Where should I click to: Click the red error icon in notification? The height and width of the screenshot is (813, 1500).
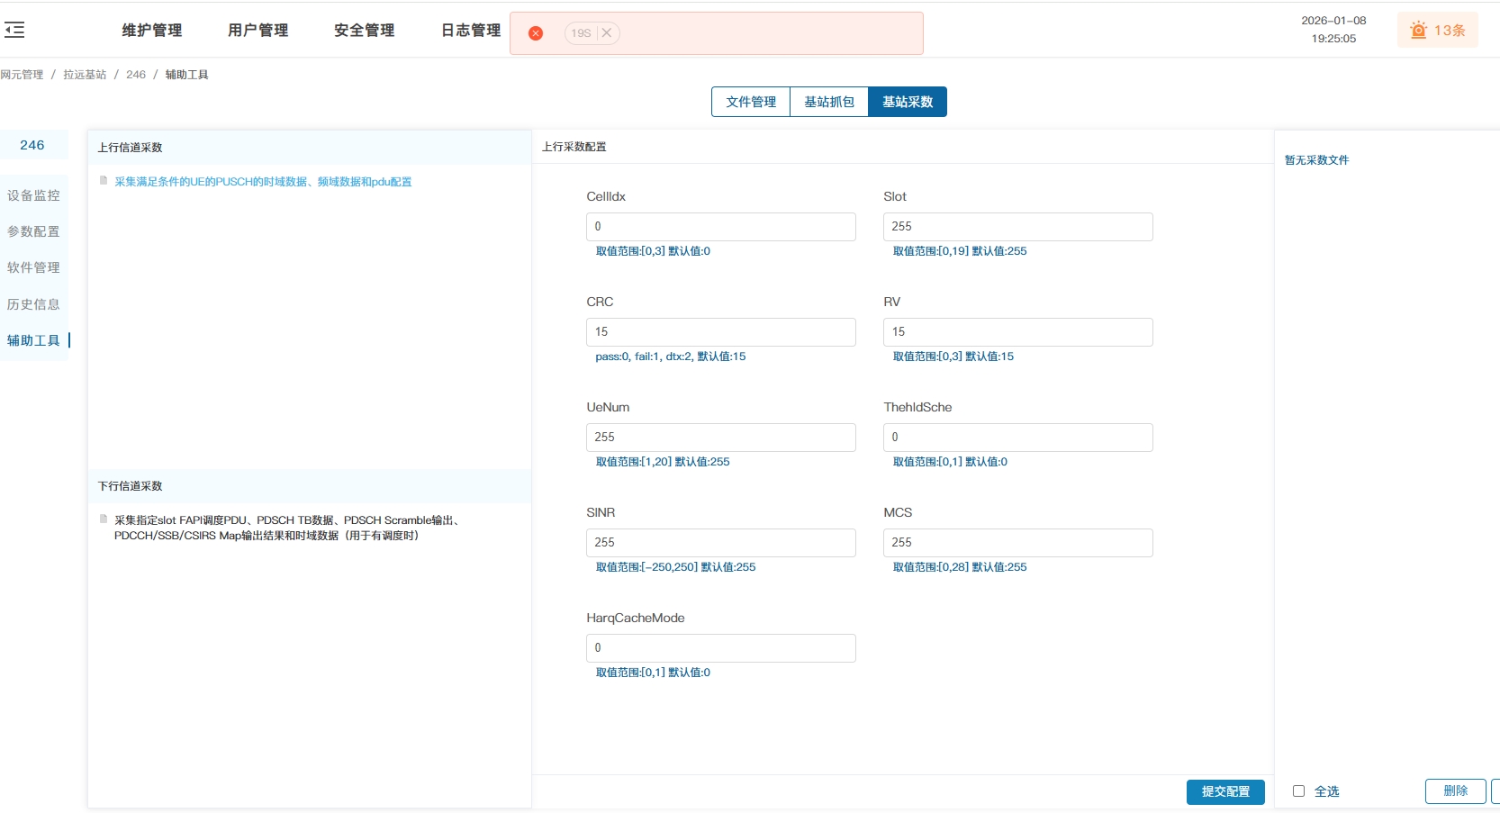[536, 33]
